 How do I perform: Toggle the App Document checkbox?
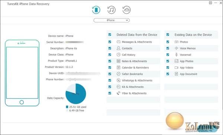tap(168, 74)
